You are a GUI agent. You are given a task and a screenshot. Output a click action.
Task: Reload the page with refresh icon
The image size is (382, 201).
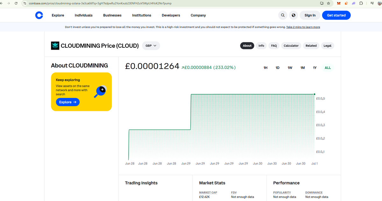16,3
